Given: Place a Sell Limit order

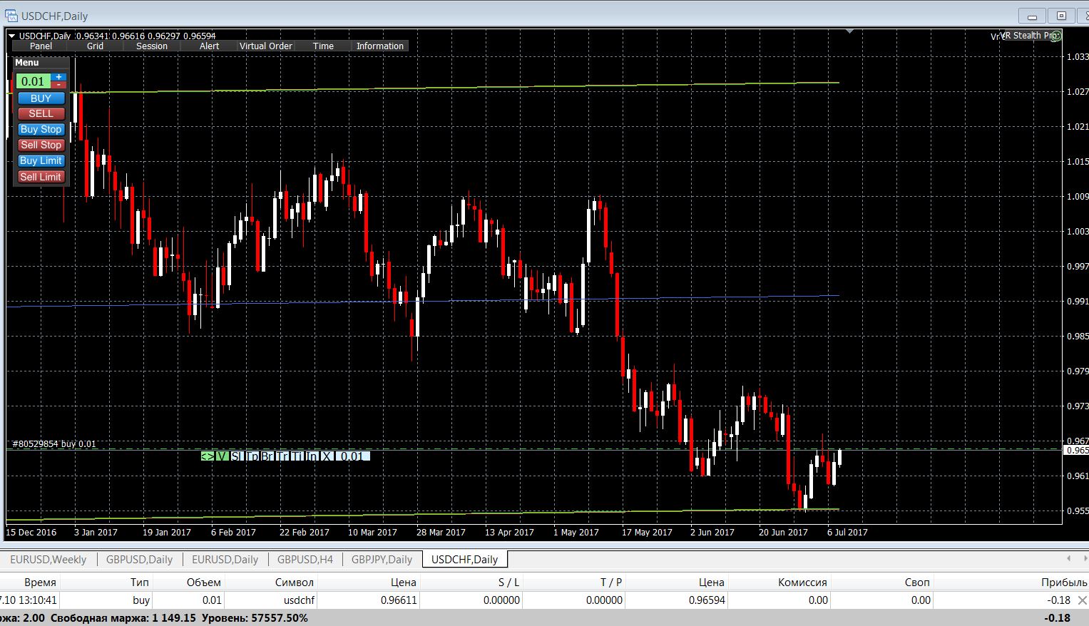Looking at the screenshot, I should [41, 177].
